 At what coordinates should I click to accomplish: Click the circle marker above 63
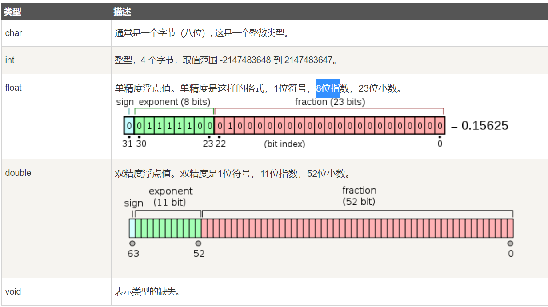point(132,243)
